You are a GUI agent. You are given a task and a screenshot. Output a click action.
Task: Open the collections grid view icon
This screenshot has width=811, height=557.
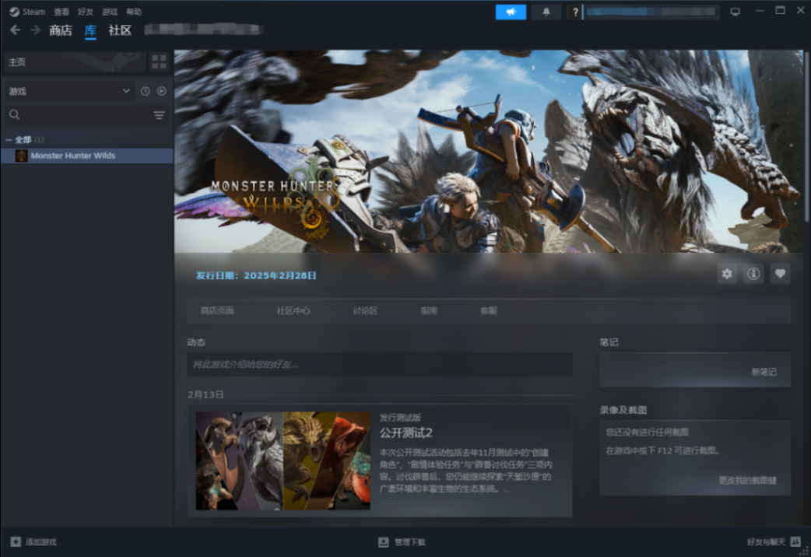[x=160, y=62]
